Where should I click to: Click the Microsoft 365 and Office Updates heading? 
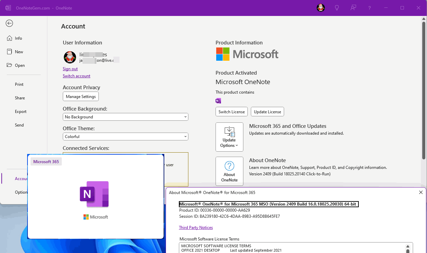[288, 126]
